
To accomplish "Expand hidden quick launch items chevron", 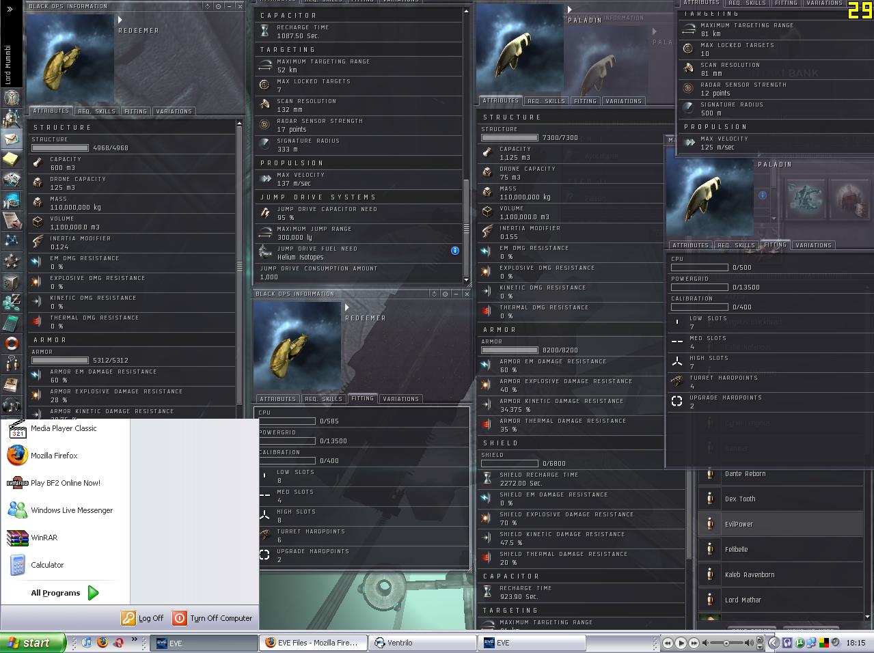I will (135, 641).
